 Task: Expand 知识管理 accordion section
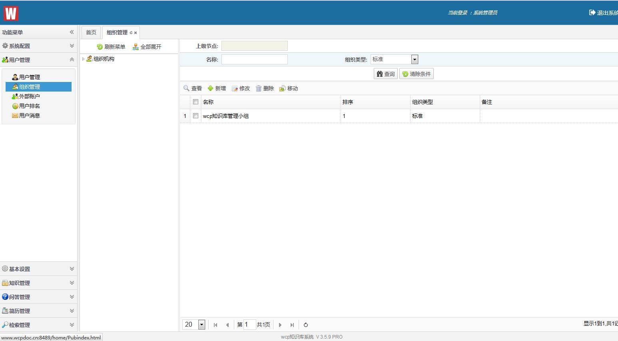coord(38,283)
